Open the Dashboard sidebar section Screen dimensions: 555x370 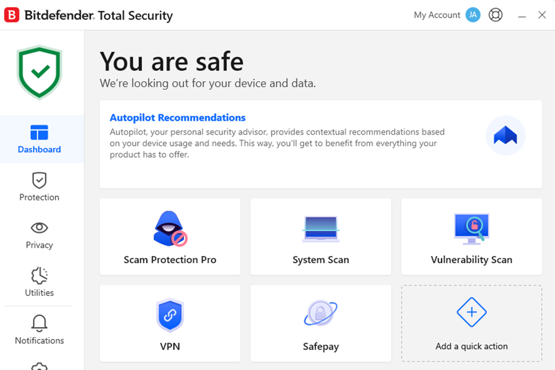[39, 139]
